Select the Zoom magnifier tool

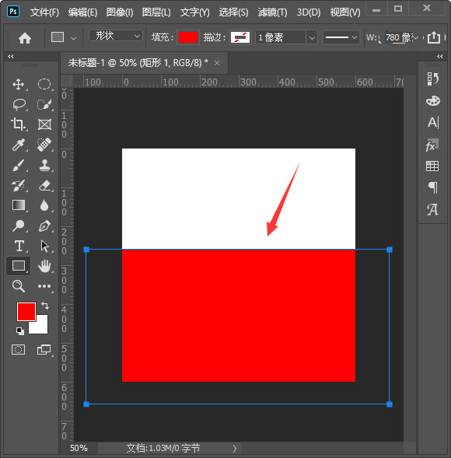[x=19, y=286]
